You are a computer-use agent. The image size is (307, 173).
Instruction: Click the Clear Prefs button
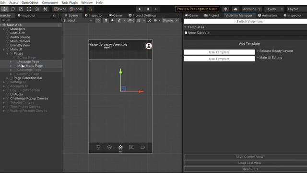point(249,169)
